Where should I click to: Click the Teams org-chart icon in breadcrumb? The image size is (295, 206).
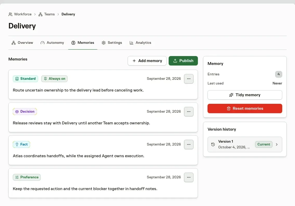[x=40, y=14]
